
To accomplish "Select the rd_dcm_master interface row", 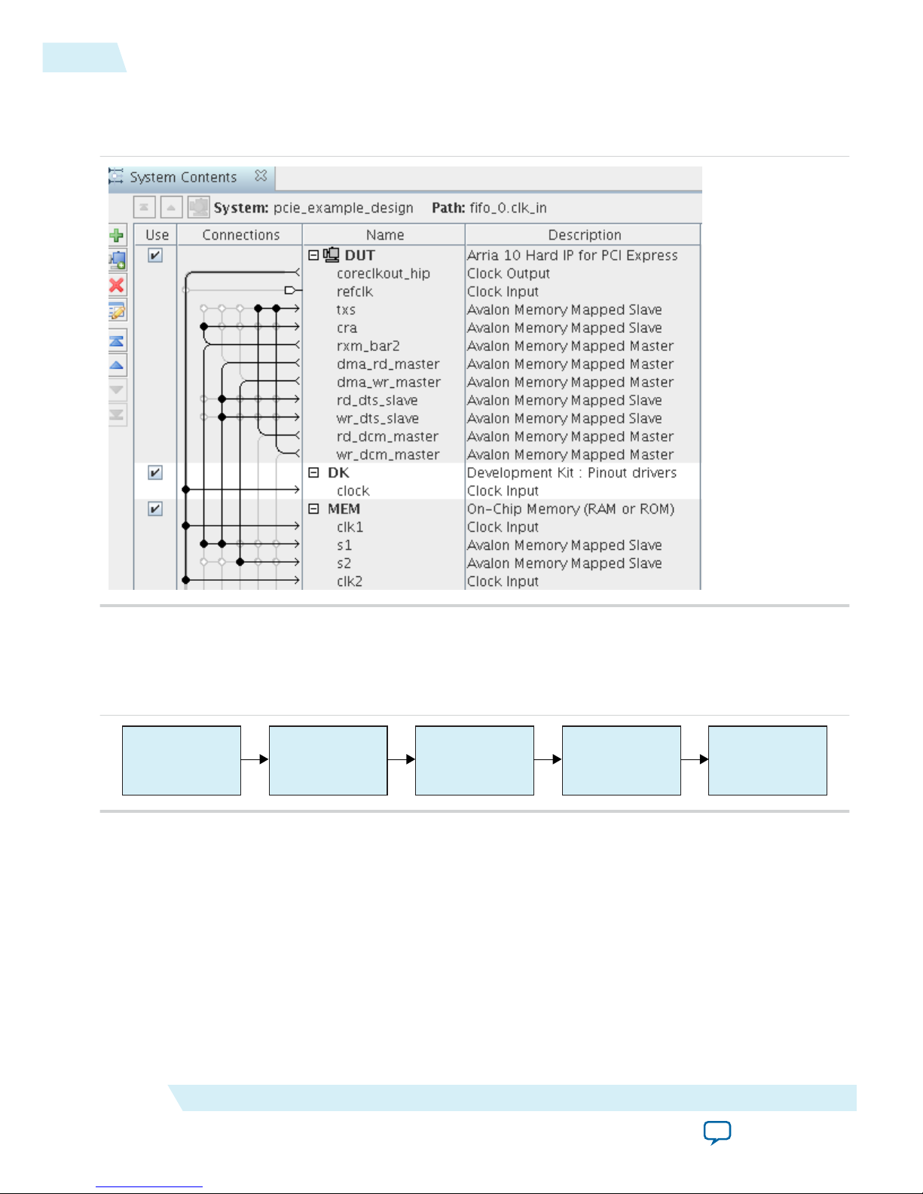I will [387, 436].
